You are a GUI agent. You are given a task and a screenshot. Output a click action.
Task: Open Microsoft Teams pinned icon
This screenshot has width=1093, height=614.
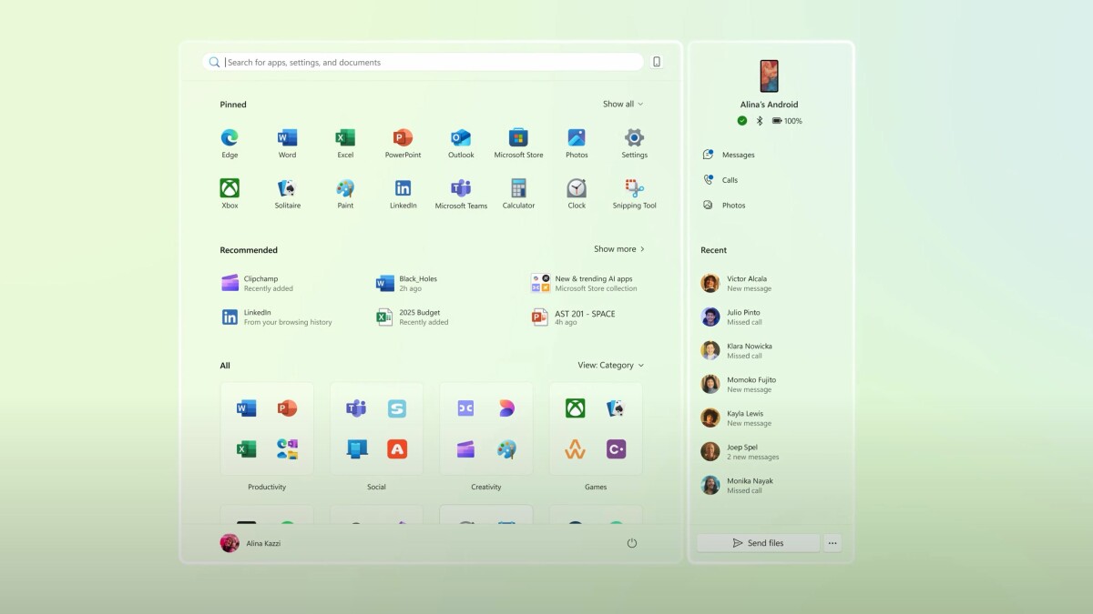coord(461,188)
